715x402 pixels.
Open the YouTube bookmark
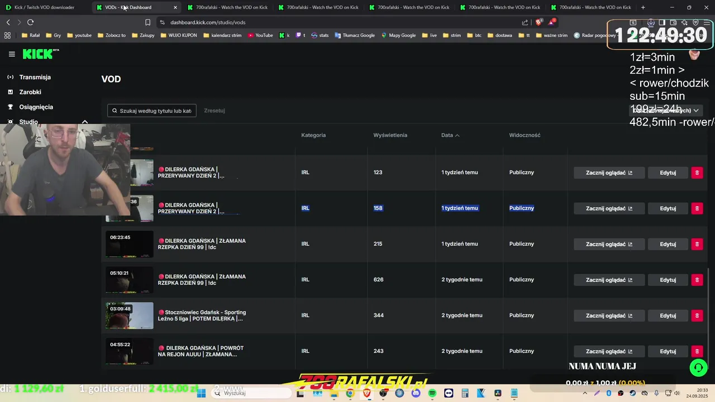point(260,35)
